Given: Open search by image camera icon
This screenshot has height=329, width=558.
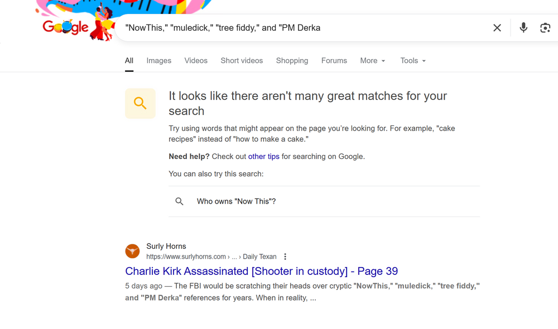Looking at the screenshot, I should point(545,28).
